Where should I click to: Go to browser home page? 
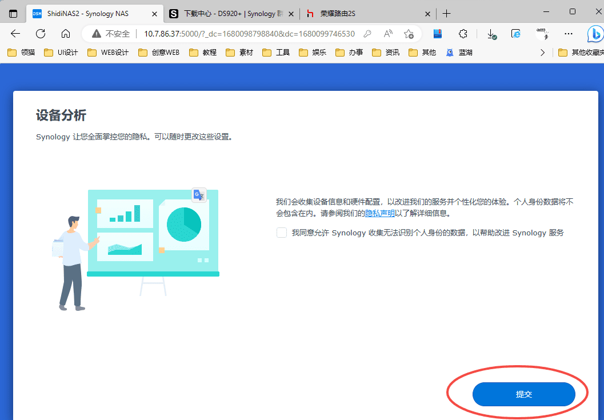tap(66, 34)
